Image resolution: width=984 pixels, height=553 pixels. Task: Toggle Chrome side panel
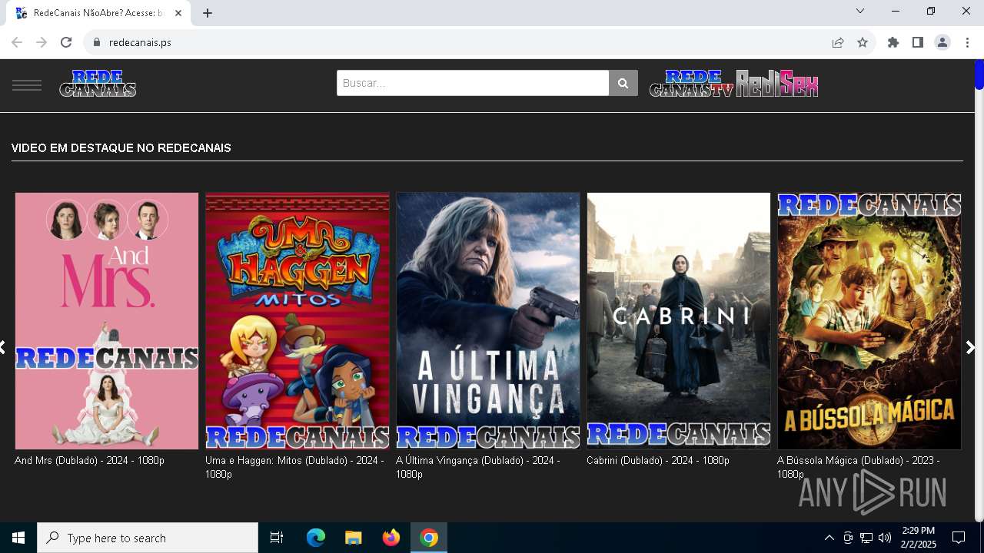click(918, 42)
